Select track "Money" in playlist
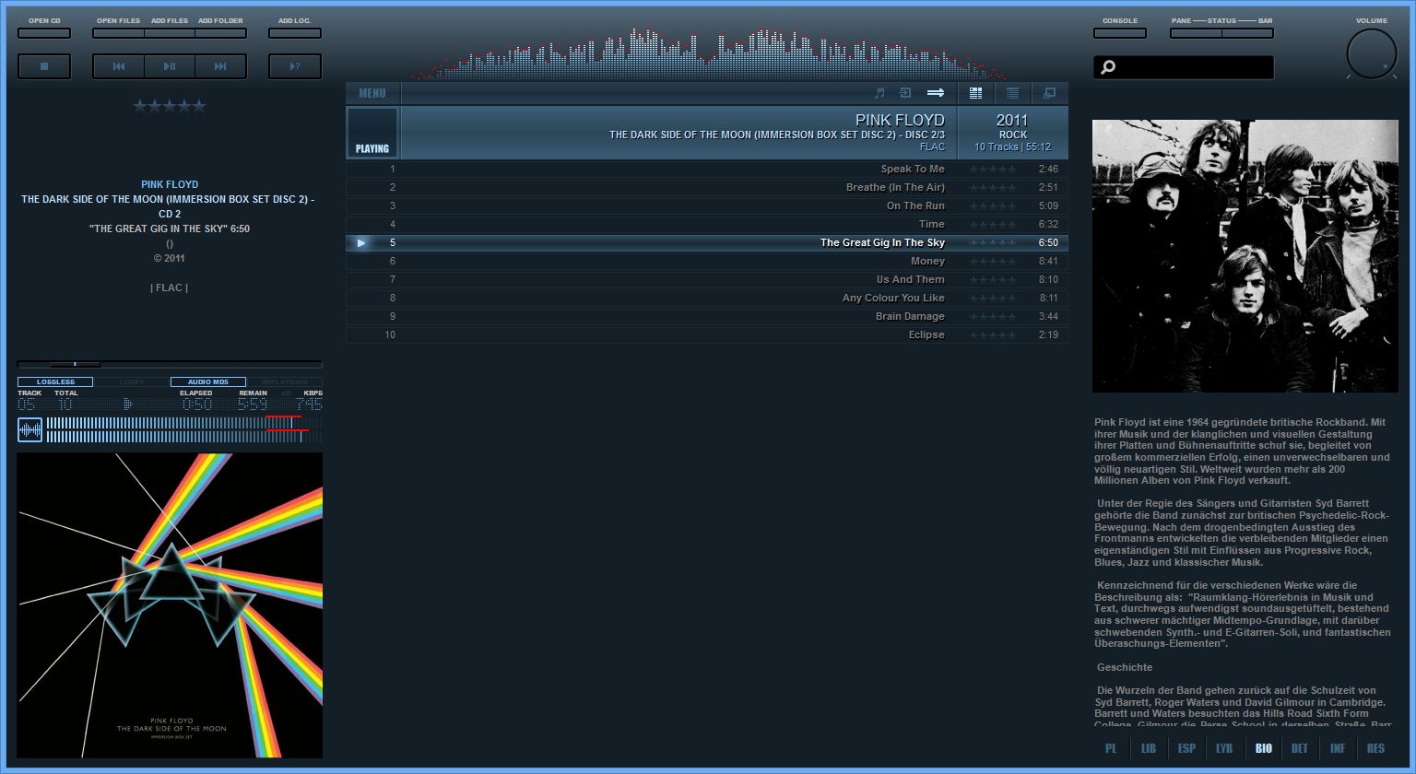Screen dimensions: 1416x774 pos(707,261)
